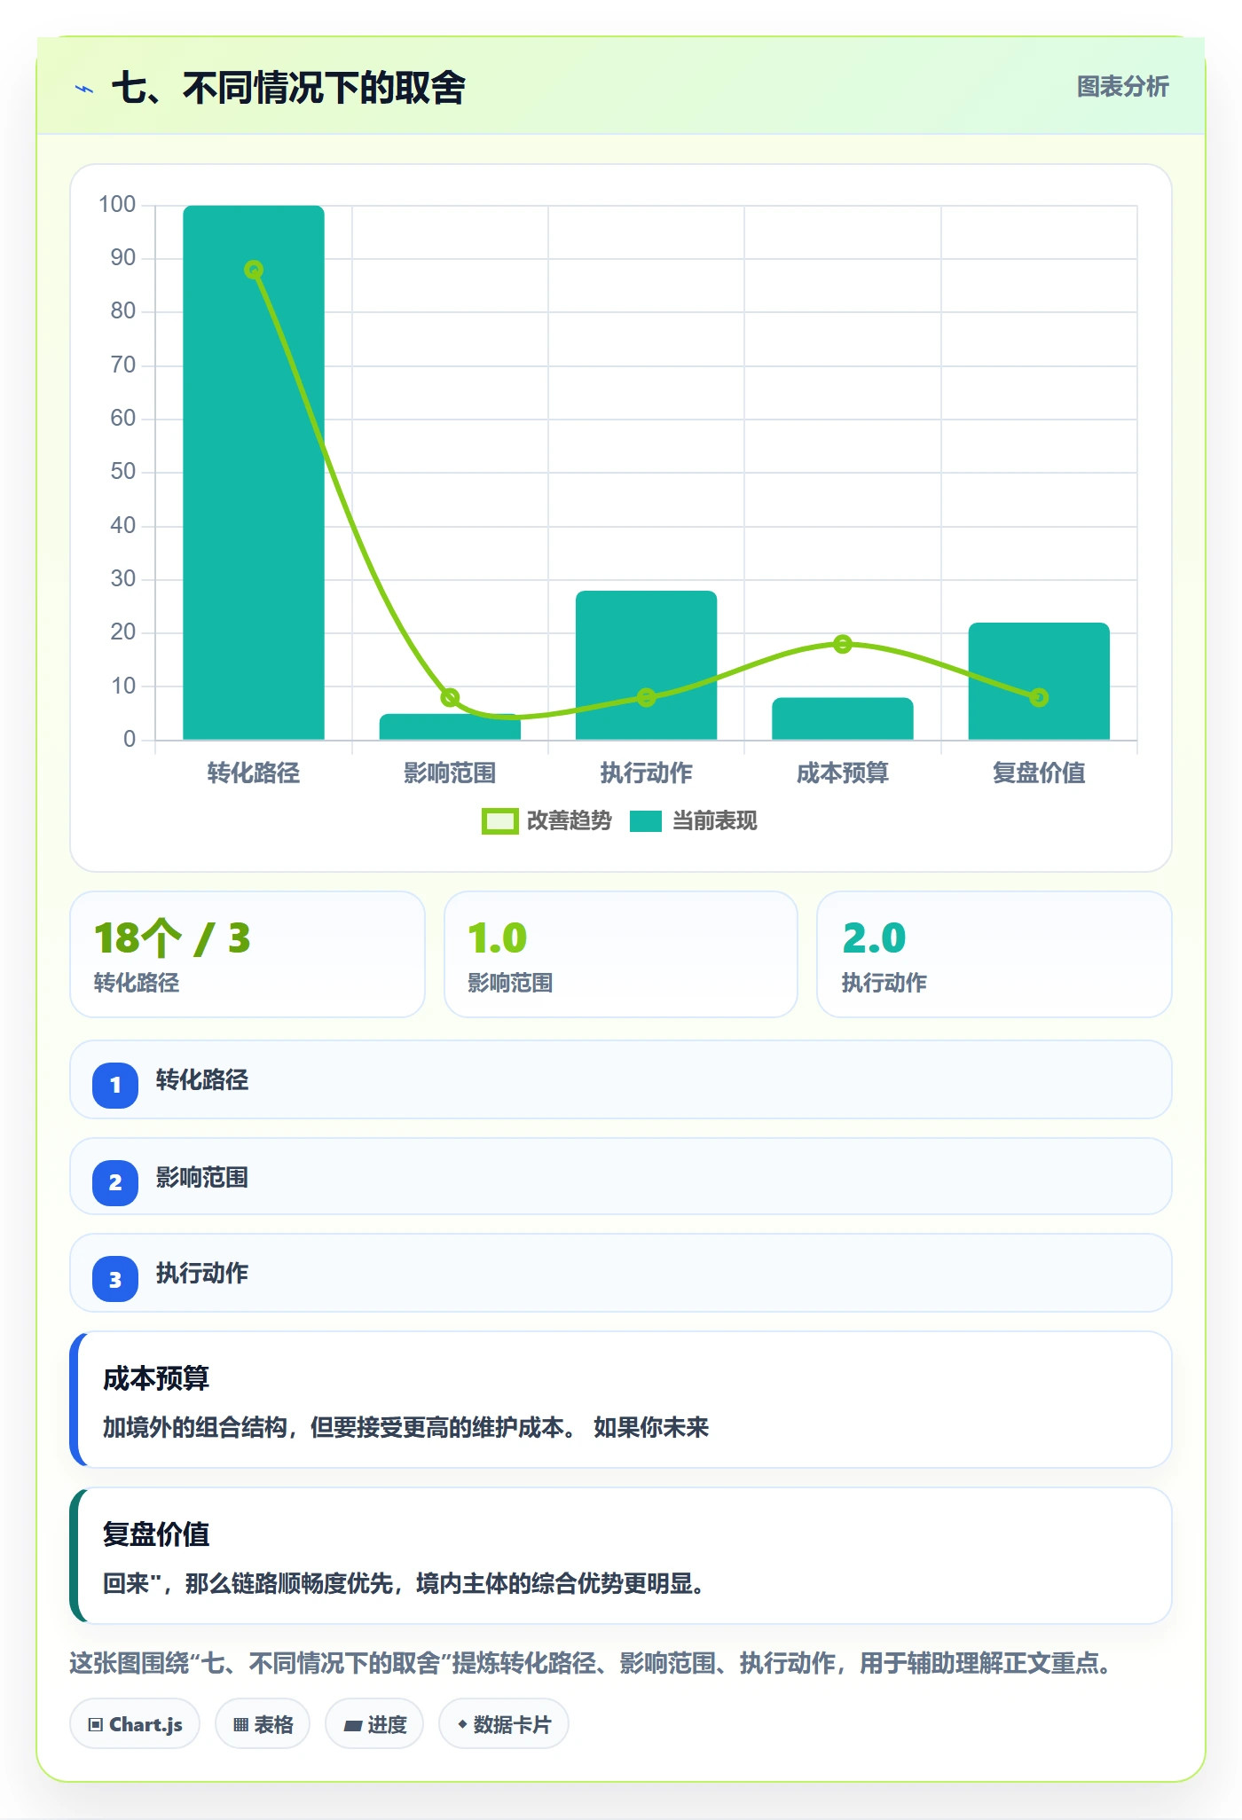Click the 100 y-axis tick label
This screenshot has width=1242, height=1820.
117,205
